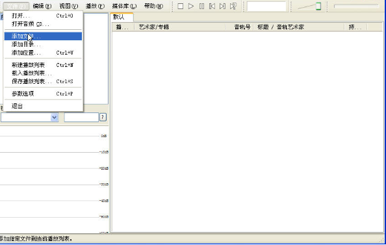Click the volume slider handle
Viewport: 386px width, 245px height.
point(318,6)
